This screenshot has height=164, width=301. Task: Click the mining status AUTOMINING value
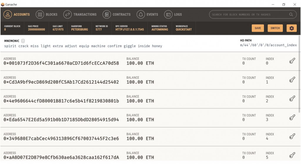pos(160,30)
